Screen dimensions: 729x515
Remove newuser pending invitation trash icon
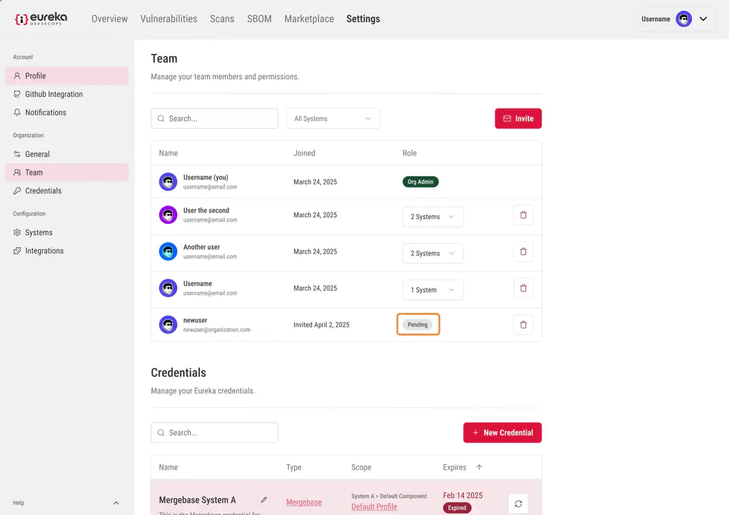(523, 324)
